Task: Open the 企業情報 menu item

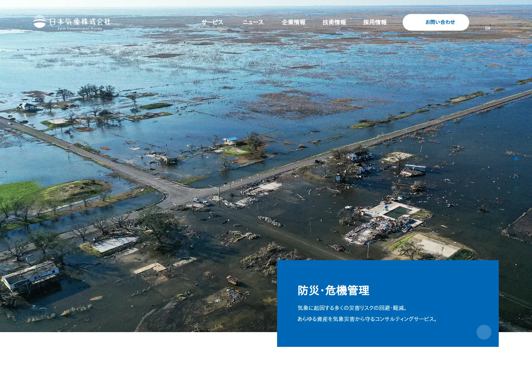Action: pos(294,22)
